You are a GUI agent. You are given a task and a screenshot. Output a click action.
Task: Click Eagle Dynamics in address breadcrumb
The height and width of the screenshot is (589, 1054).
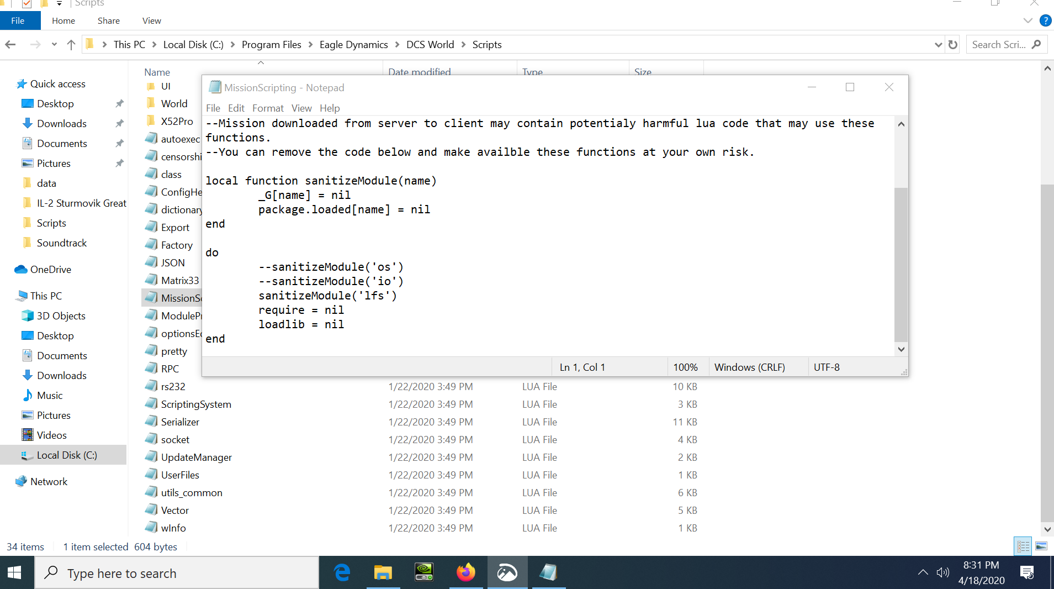click(x=354, y=45)
